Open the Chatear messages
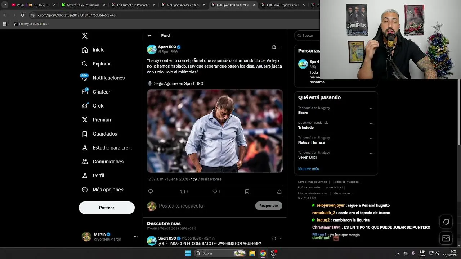461x259 pixels. click(96, 92)
